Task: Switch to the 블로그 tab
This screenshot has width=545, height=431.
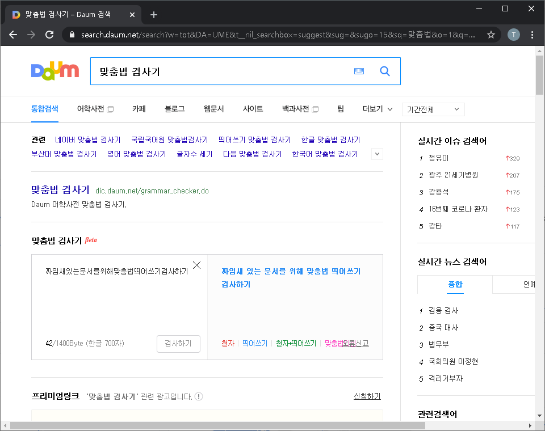Action: (174, 109)
